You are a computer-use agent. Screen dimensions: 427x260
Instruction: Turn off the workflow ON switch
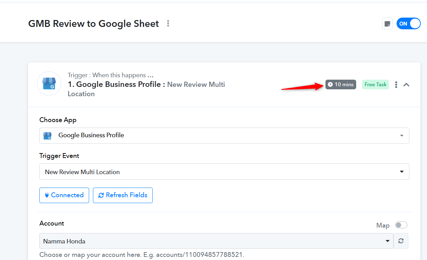click(x=409, y=23)
